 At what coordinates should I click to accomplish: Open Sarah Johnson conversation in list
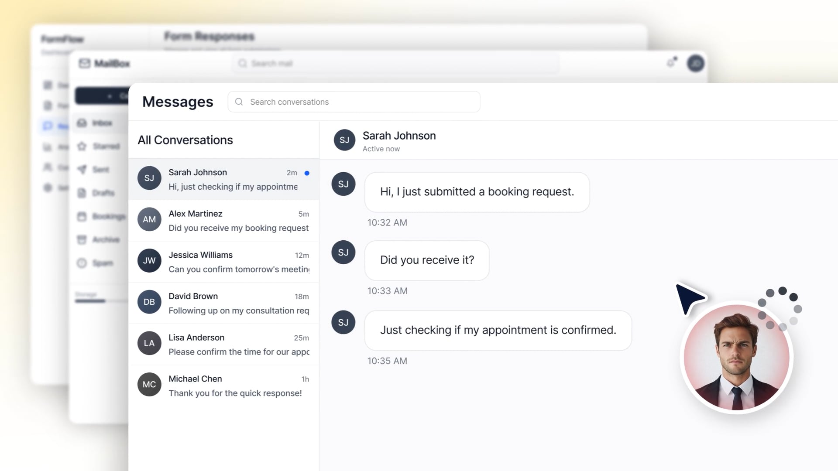tap(224, 179)
